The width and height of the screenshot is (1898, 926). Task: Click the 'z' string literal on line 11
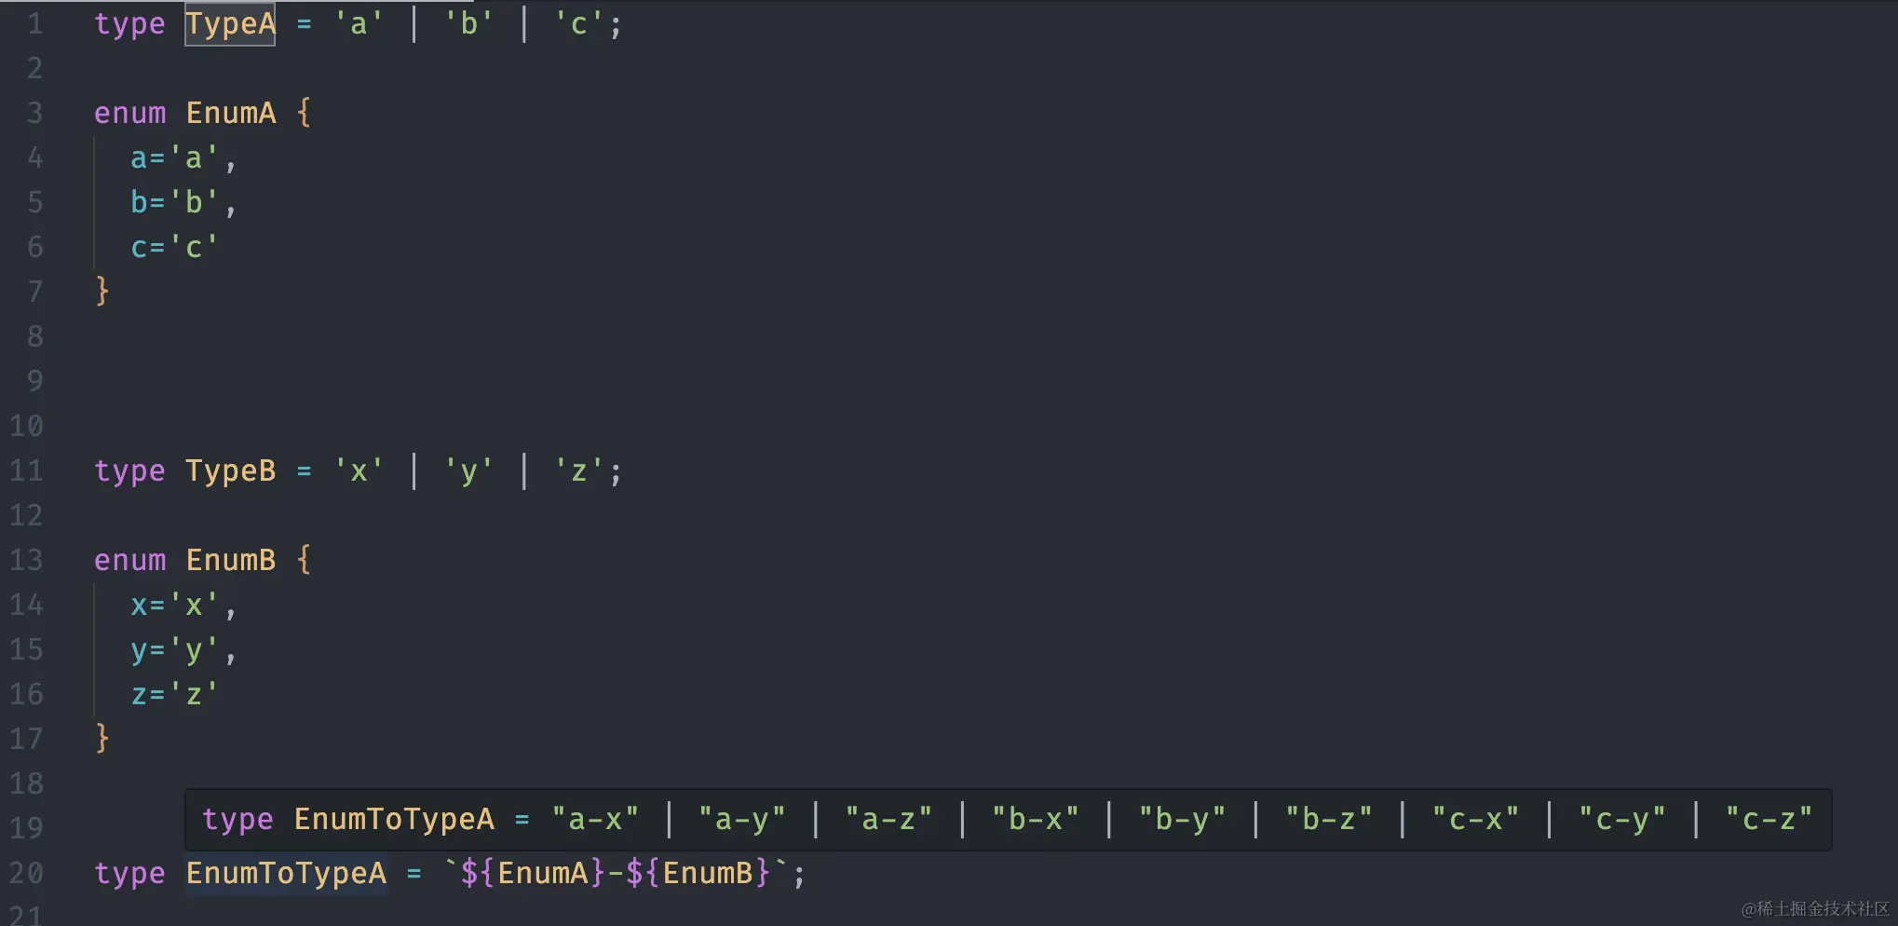click(578, 471)
